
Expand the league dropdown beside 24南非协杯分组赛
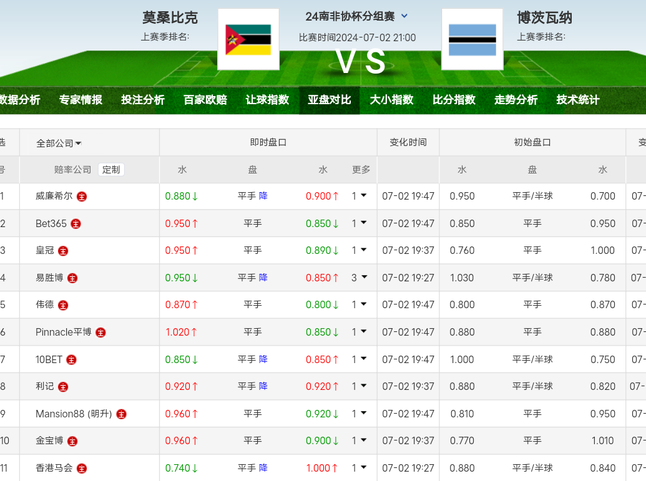point(404,16)
